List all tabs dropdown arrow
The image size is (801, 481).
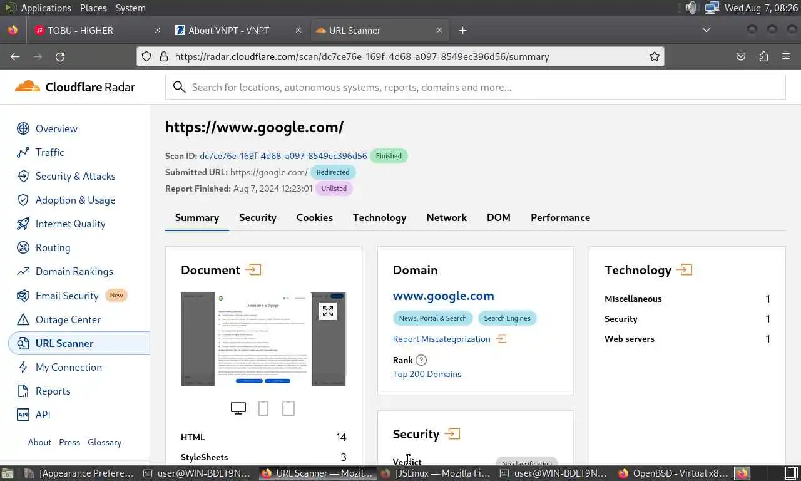click(707, 30)
